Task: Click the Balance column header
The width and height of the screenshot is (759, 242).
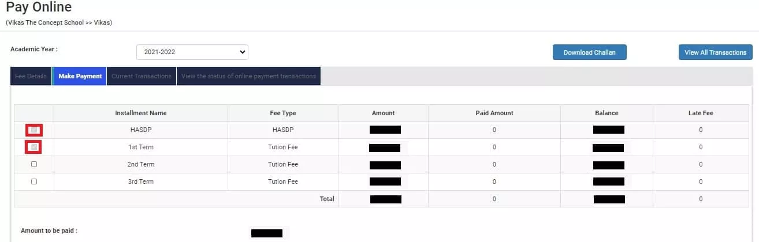Action: [x=607, y=113]
